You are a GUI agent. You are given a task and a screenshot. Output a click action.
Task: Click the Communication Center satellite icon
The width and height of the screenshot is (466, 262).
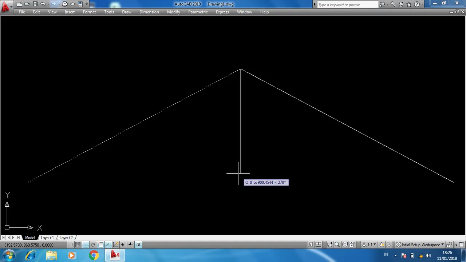click(401, 4)
